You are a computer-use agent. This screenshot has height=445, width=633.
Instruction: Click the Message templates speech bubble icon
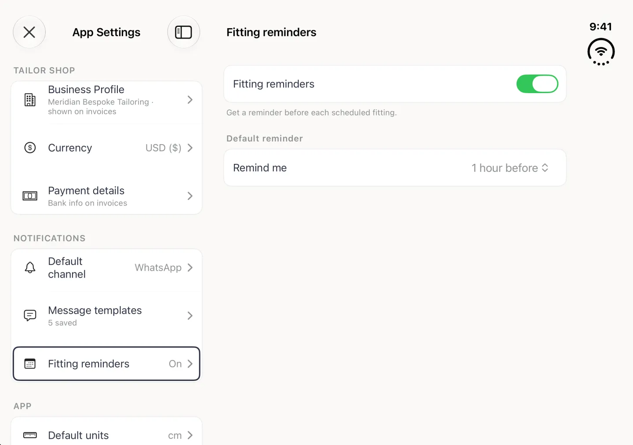pos(30,315)
